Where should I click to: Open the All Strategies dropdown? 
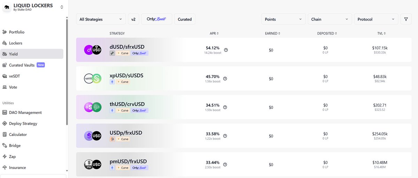[101, 19]
